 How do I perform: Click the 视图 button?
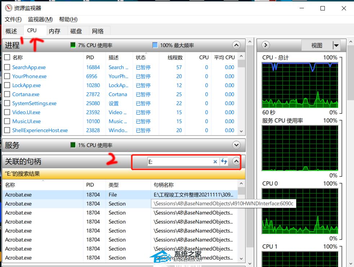point(317,45)
